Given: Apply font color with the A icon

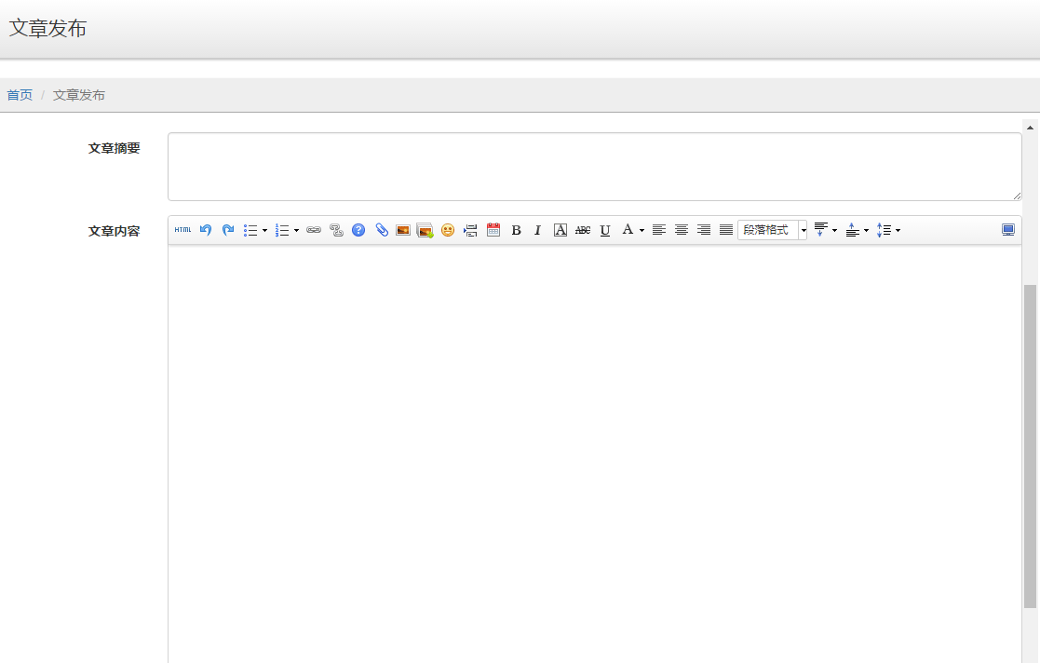Looking at the screenshot, I should [628, 230].
